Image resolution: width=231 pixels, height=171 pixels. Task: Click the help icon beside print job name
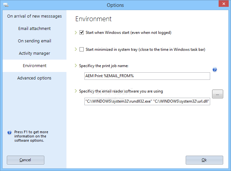[215, 69]
